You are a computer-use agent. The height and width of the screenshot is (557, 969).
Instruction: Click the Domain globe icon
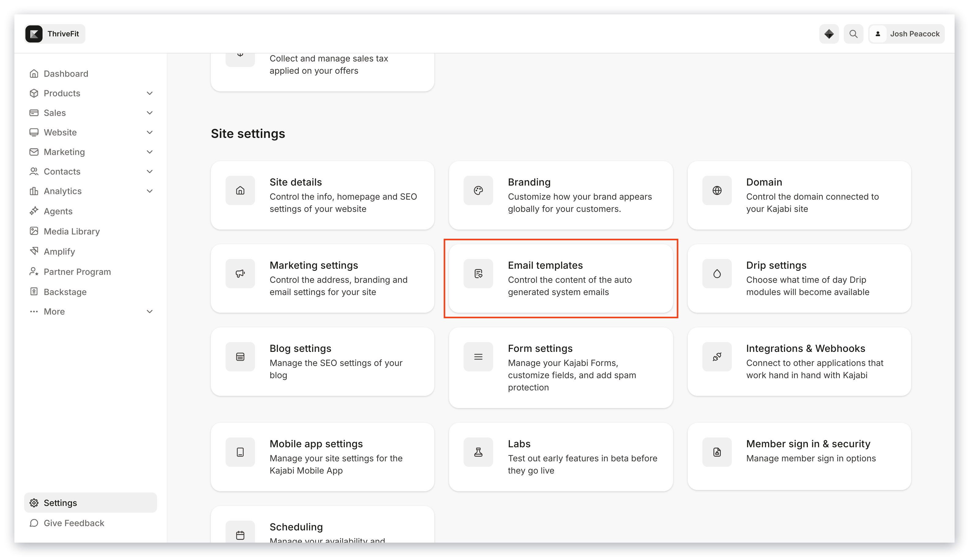pos(716,190)
